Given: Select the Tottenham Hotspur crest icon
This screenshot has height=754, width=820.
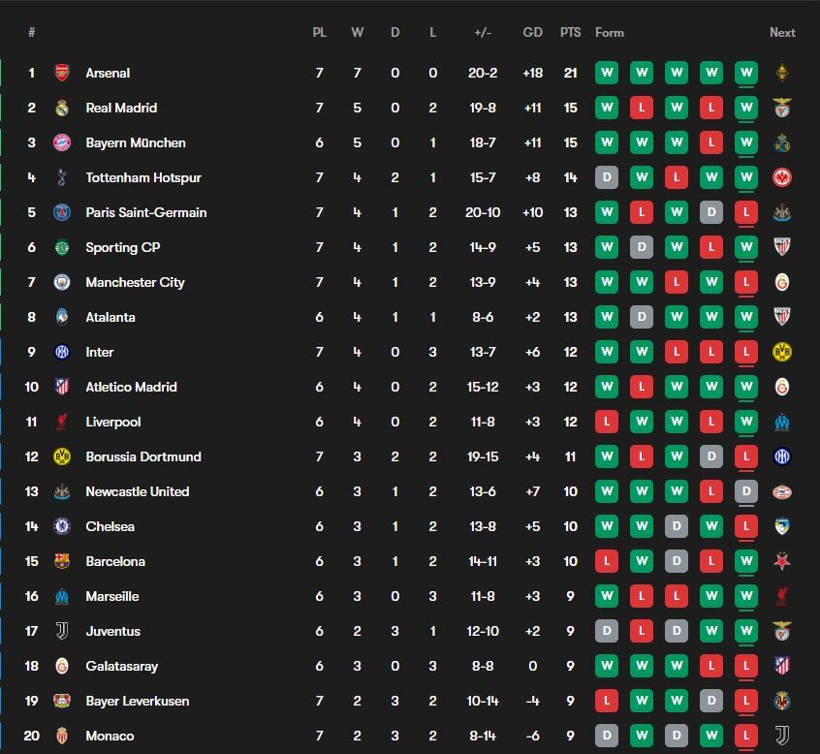Looking at the screenshot, I should coord(62,177).
